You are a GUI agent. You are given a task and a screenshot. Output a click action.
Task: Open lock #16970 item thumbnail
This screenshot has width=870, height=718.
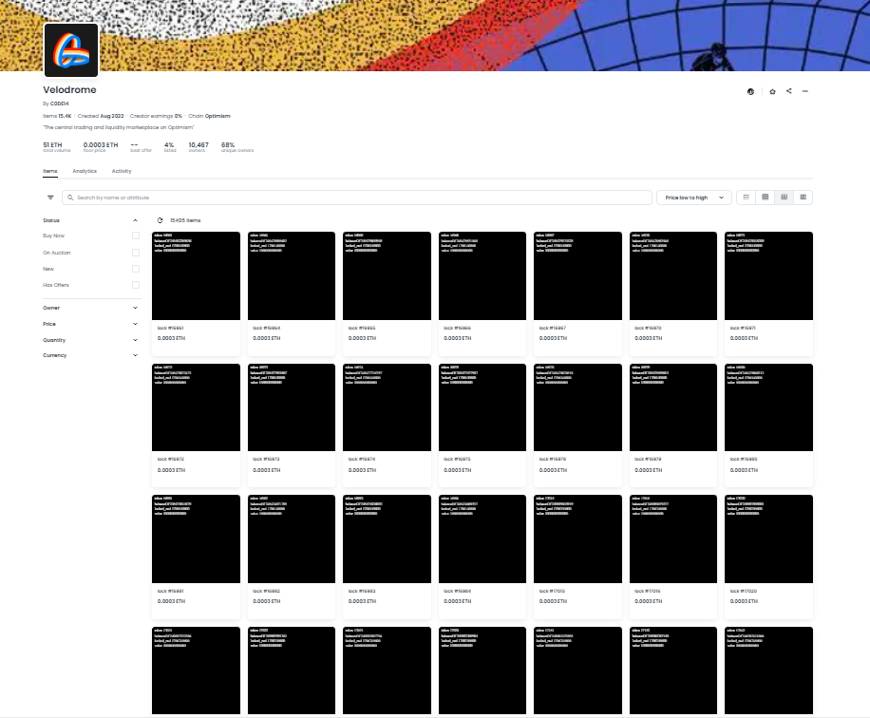673,275
